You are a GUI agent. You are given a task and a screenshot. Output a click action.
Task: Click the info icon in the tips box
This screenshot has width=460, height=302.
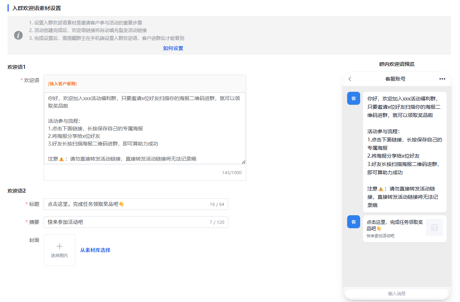point(18,35)
